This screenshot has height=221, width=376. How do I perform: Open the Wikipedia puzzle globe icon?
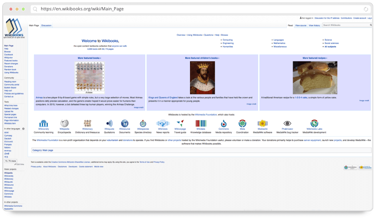(x=64, y=123)
